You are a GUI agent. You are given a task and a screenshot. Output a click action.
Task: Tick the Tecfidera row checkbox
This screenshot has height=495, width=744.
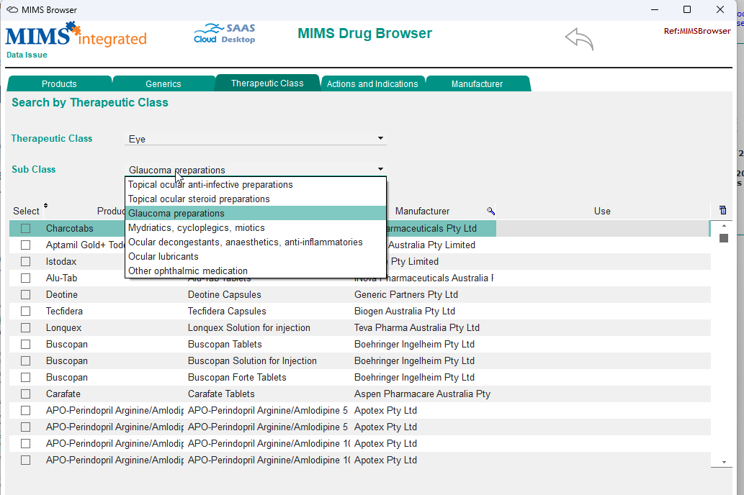[26, 312]
